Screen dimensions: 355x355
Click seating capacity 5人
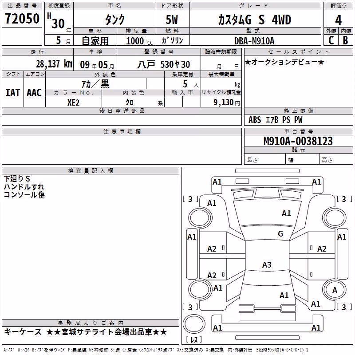tap(190, 84)
